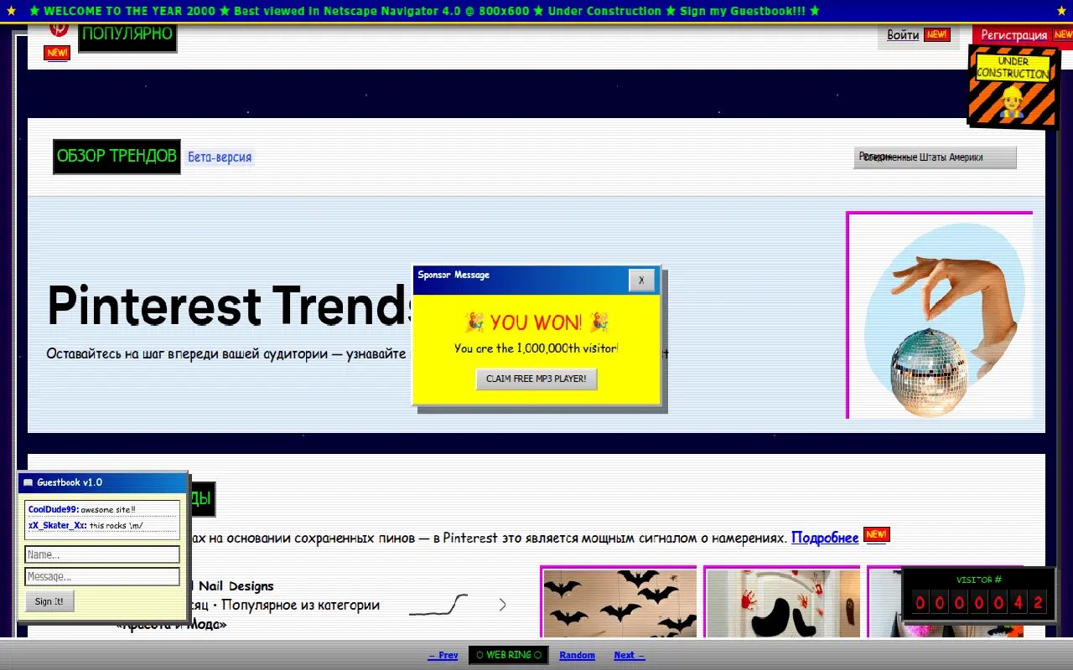Click the Under Construction badge

[1012, 87]
